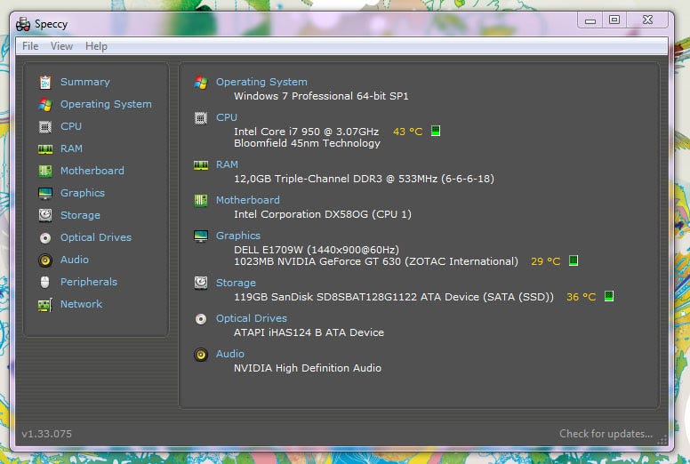This screenshot has width=690, height=464.
Task: Click the storage temperature green indicator
Action: pyautogui.click(x=609, y=297)
